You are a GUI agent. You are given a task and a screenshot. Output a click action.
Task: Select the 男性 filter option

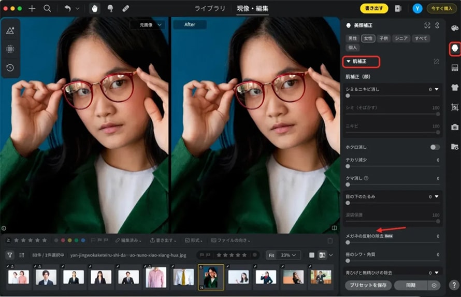coord(352,38)
